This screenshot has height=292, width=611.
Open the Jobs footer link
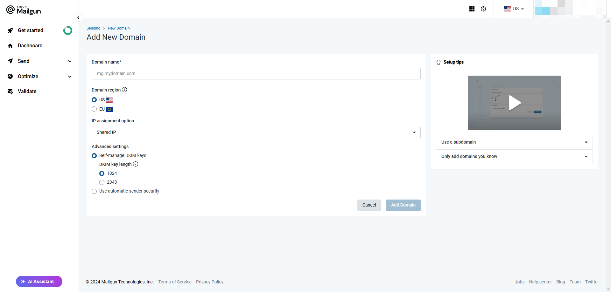tap(520, 282)
